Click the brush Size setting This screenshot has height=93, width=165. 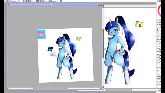(158, 70)
